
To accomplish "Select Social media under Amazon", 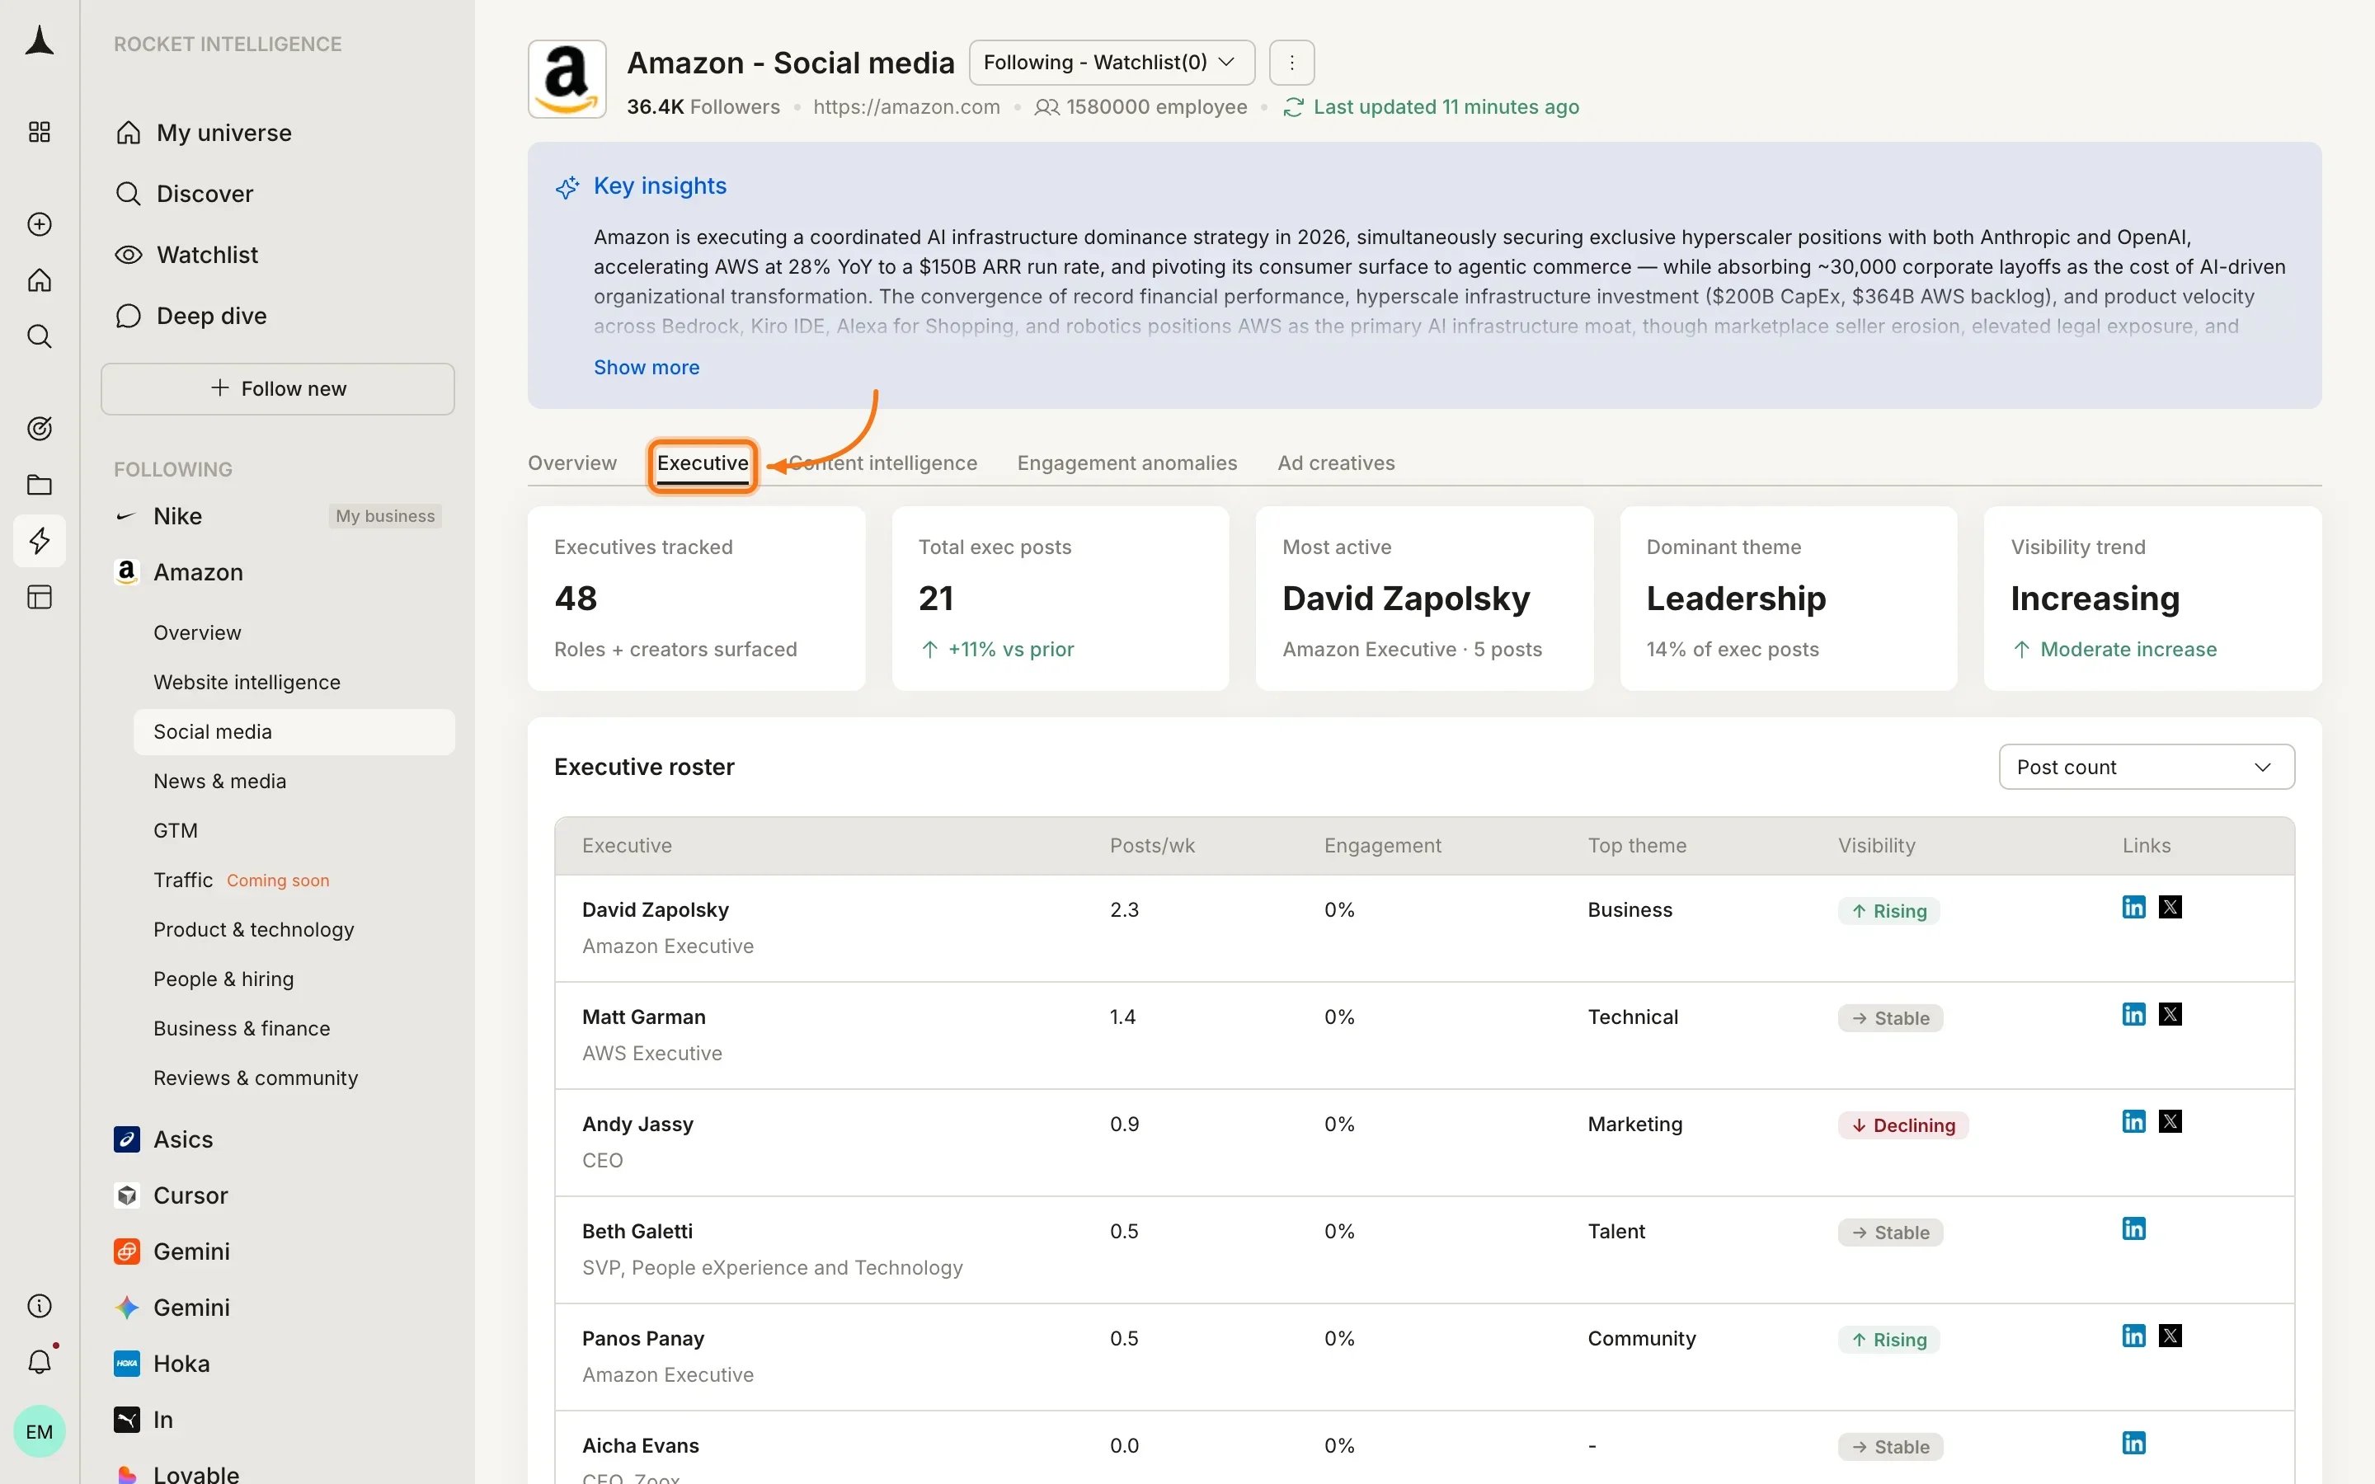I will (x=294, y=732).
